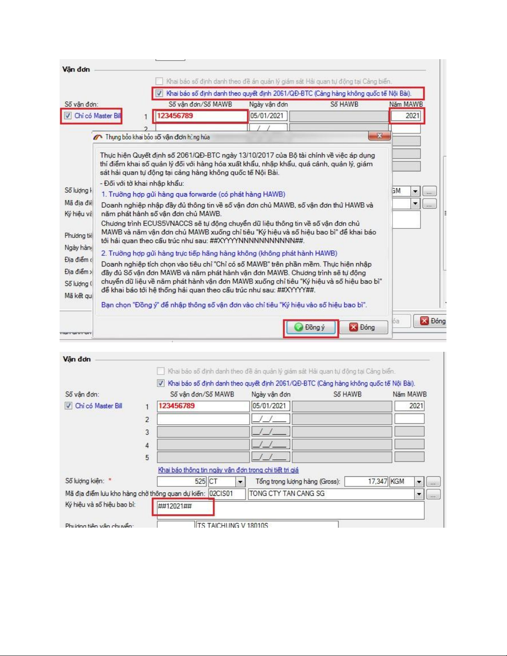Click the second "..." button beside the dialog's right edge
The image size is (507, 656).
coord(430,204)
